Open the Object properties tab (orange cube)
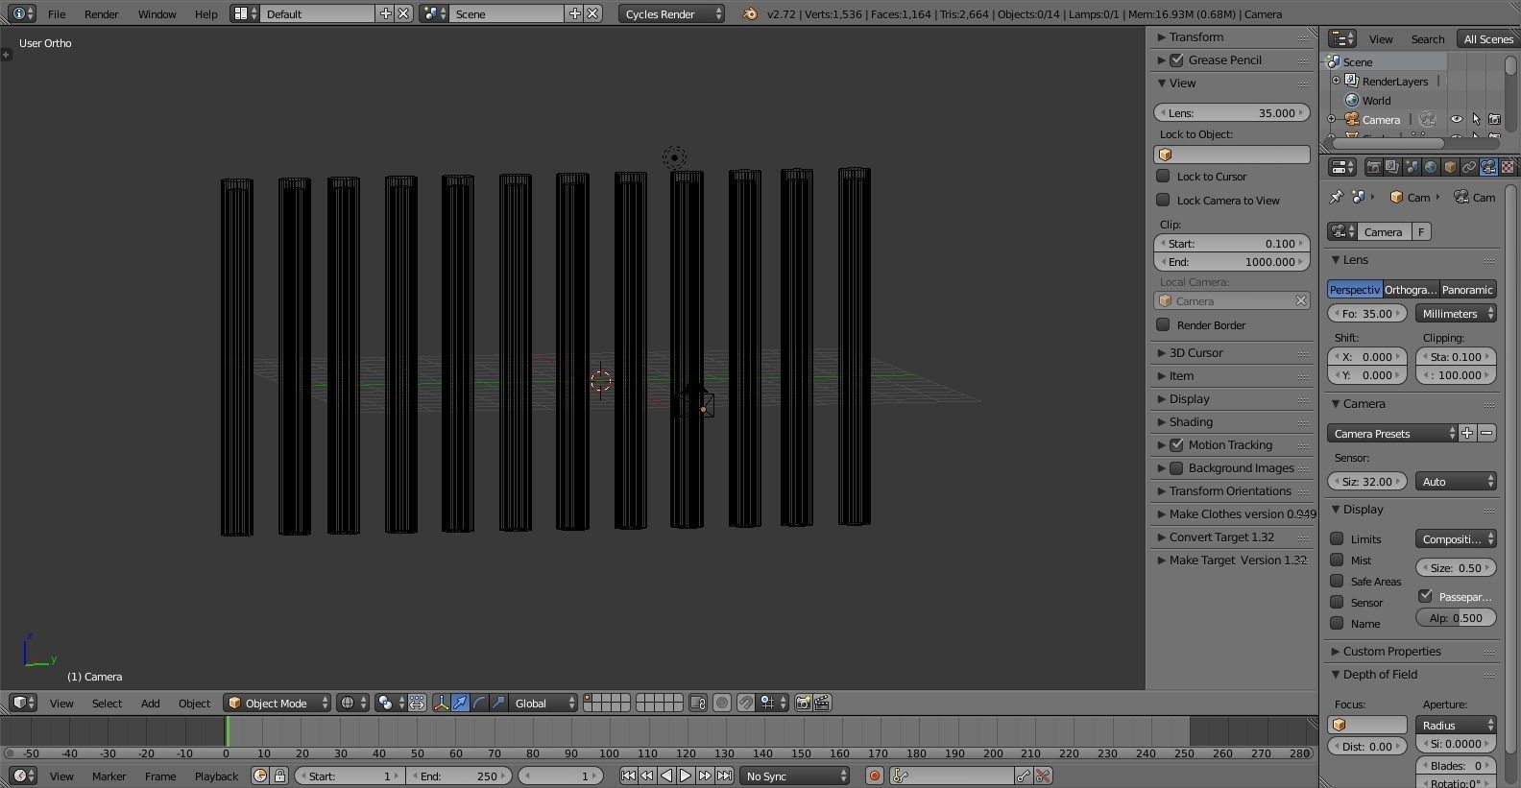The height and width of the screenshot is (788, 1521). (x=1450, y=167)
